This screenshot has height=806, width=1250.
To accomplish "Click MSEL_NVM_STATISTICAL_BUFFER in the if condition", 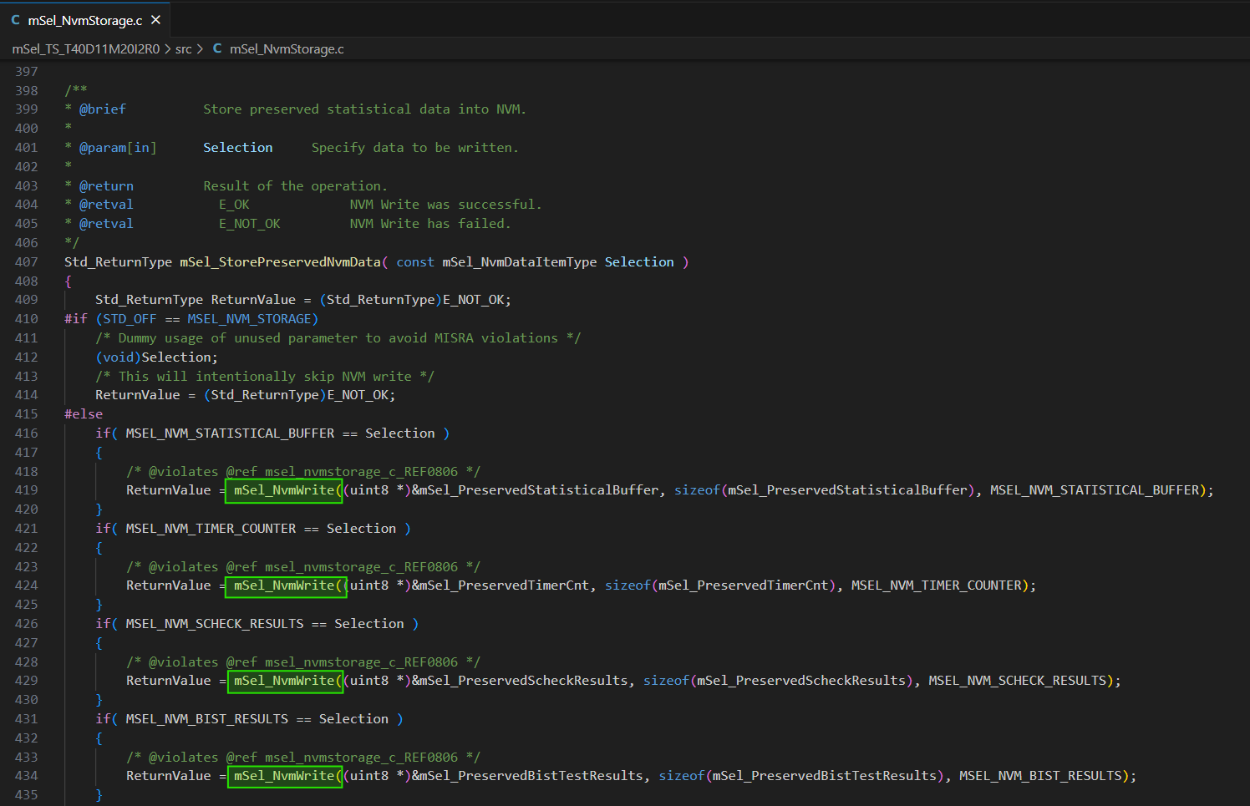I will 230,433.
